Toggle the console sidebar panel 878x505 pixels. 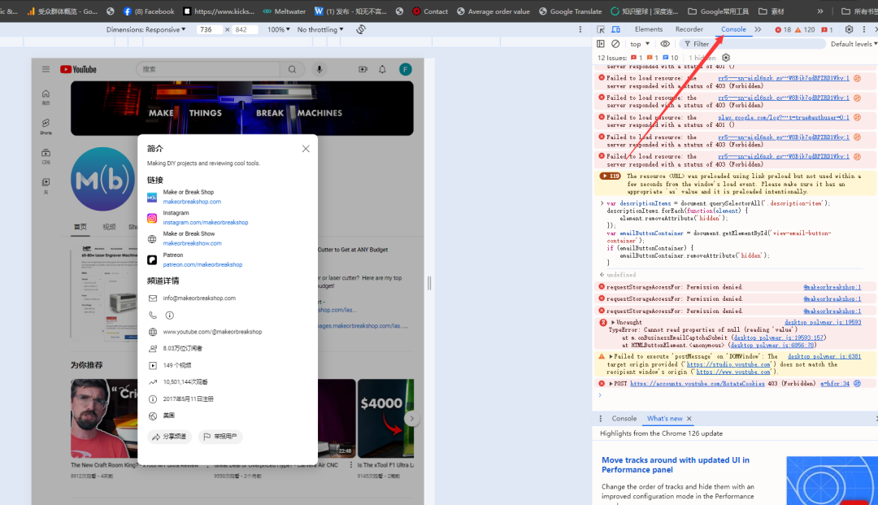click(x=601, y=44)
